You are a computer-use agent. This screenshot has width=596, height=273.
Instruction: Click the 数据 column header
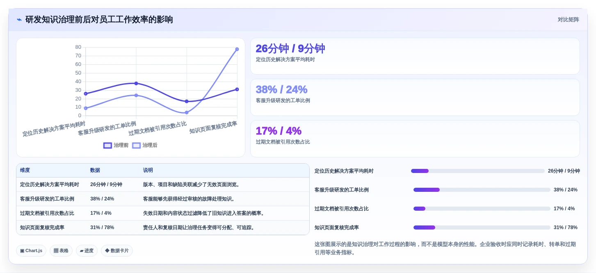(x=95, y=170)
